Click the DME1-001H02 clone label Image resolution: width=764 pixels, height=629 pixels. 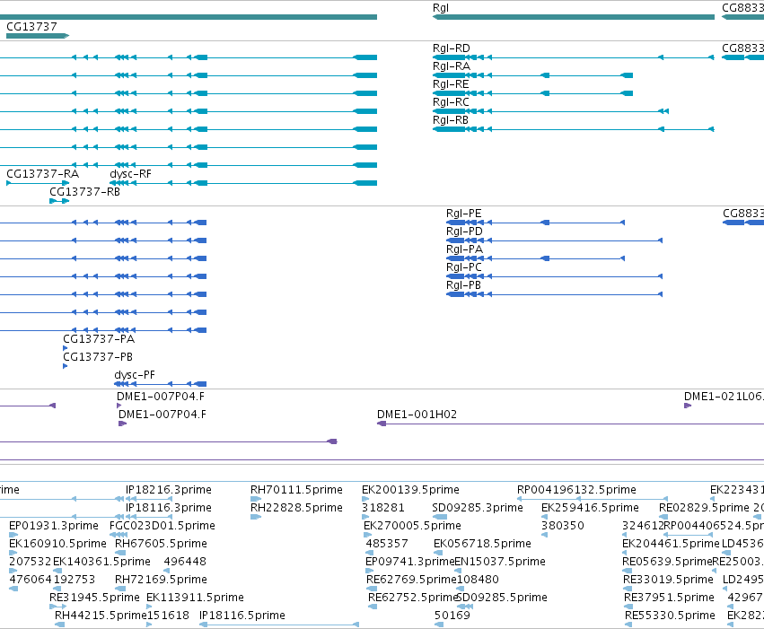pyautogui.click(x=417, y=415)
